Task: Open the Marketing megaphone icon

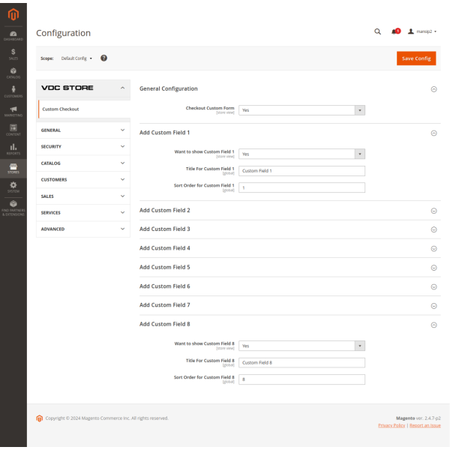Action: click(13, 111)
